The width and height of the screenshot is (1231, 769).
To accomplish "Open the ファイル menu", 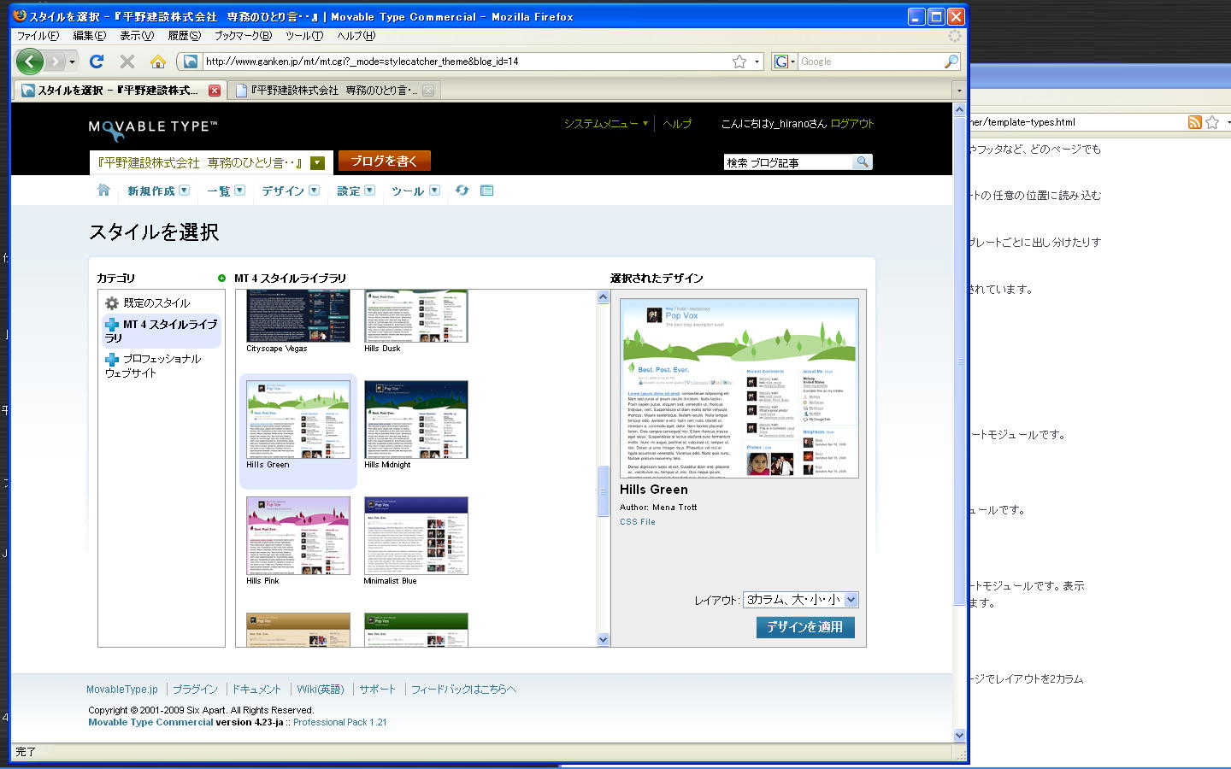I will [x=38, y=36].
